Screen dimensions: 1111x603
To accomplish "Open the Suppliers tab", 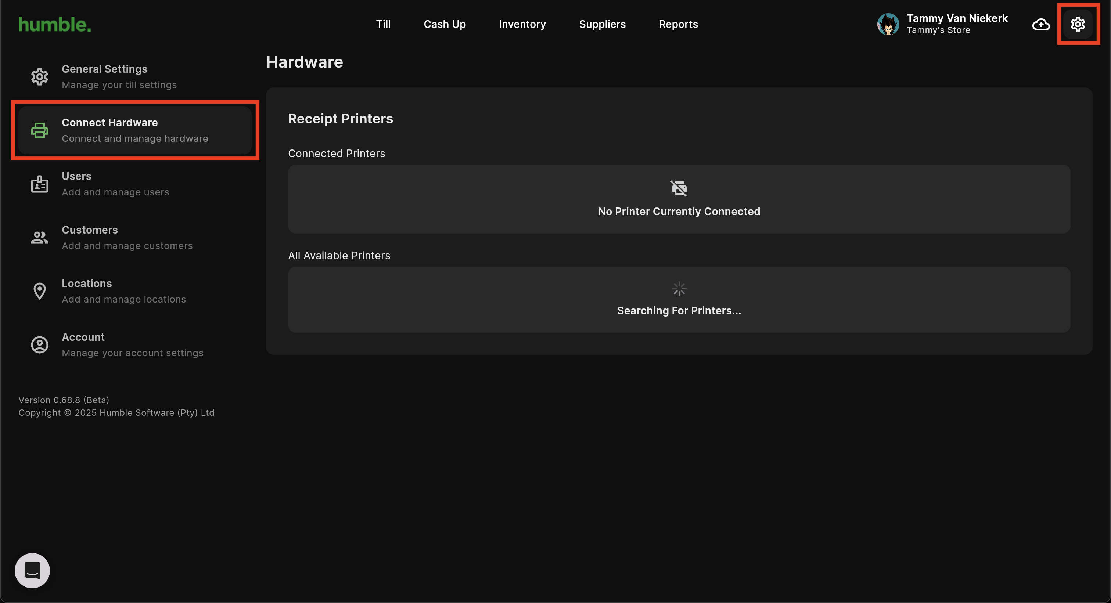I will point(602,24).
